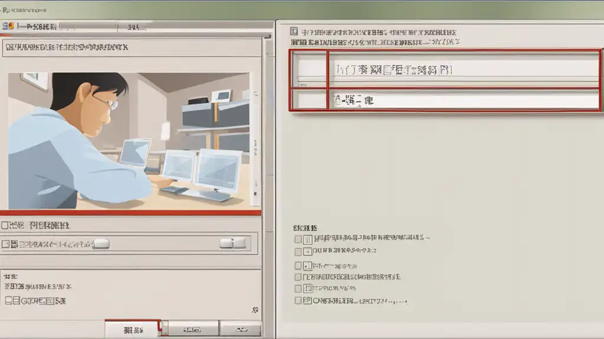604x339 pixels.
Task: Click the rounded slider handle in the left row
Action: (x=101, y=243)
